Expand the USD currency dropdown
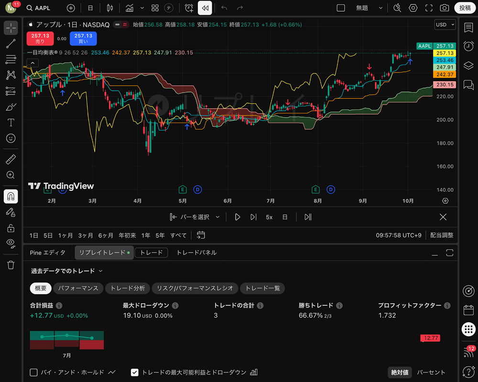This screenshot has width=478, height=382. tap(445, 25)
